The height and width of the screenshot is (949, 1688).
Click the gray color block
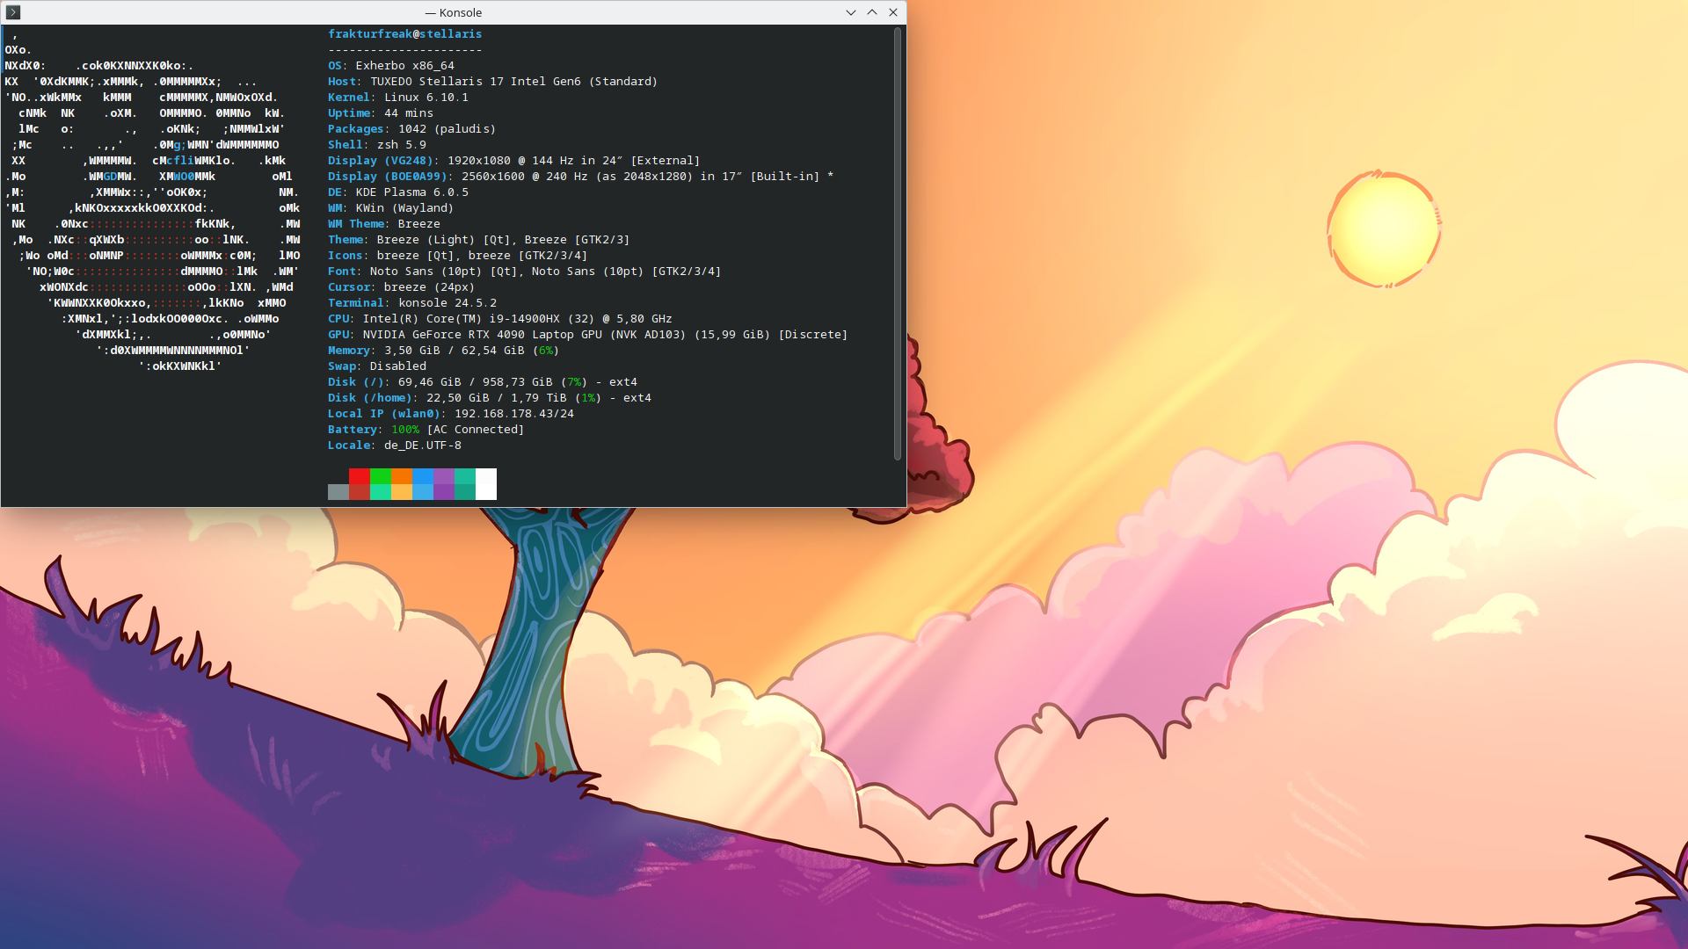(x=338, y=492)
